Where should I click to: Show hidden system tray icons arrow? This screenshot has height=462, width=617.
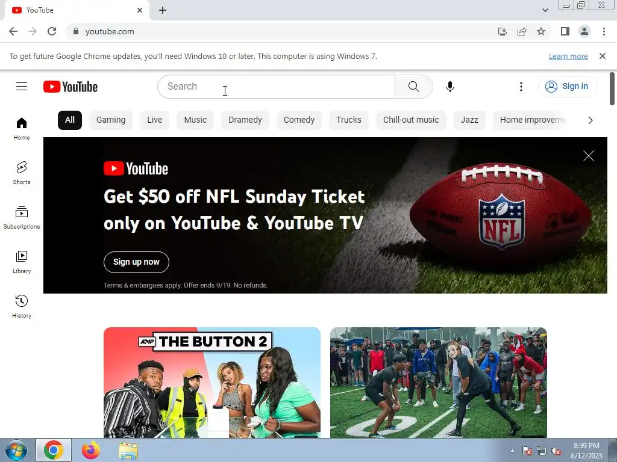[x=512, y=451]
